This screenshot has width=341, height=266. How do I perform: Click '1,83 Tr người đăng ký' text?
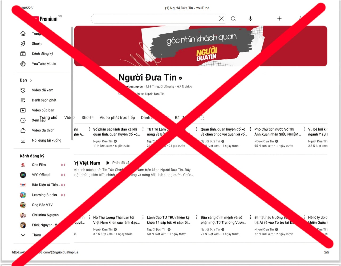point(160,87)
